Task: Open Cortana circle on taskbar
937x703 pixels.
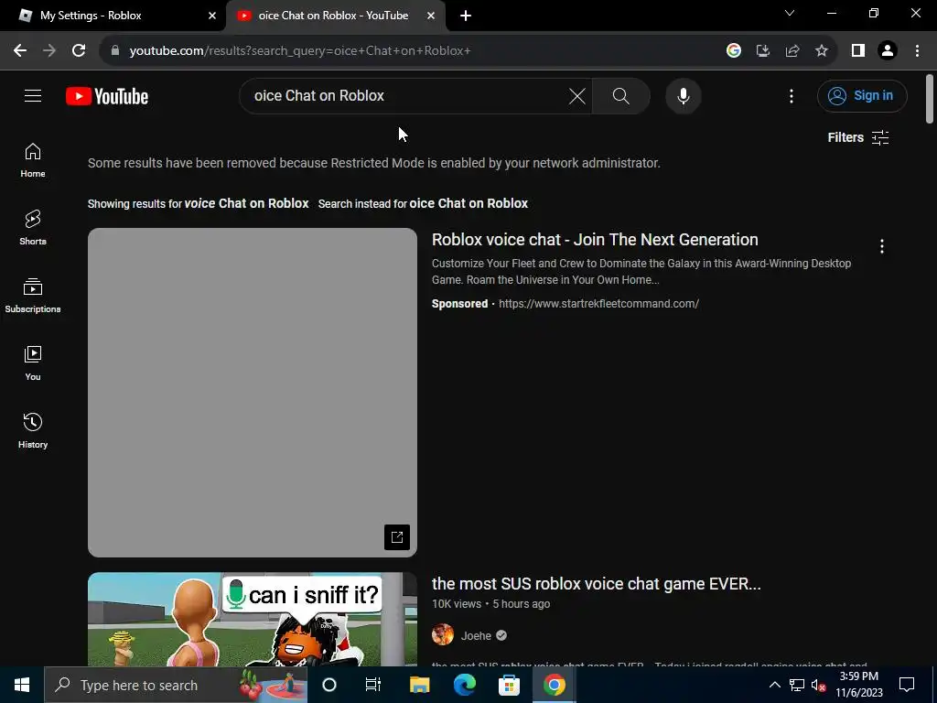Action: [329, 685]
